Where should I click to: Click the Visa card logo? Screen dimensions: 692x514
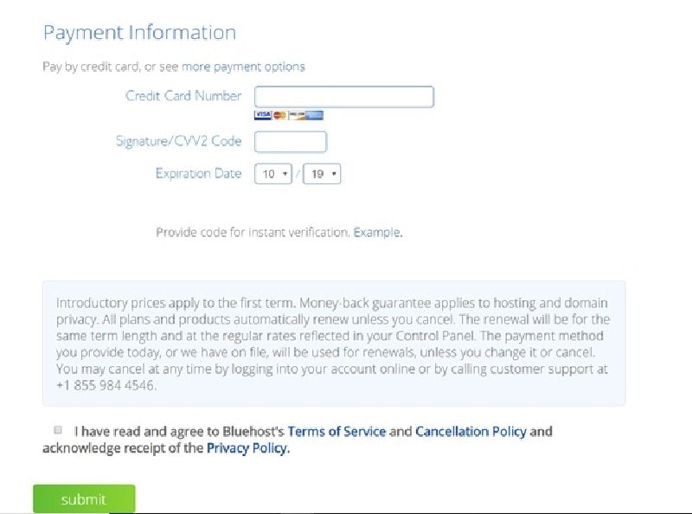[263, 115]
